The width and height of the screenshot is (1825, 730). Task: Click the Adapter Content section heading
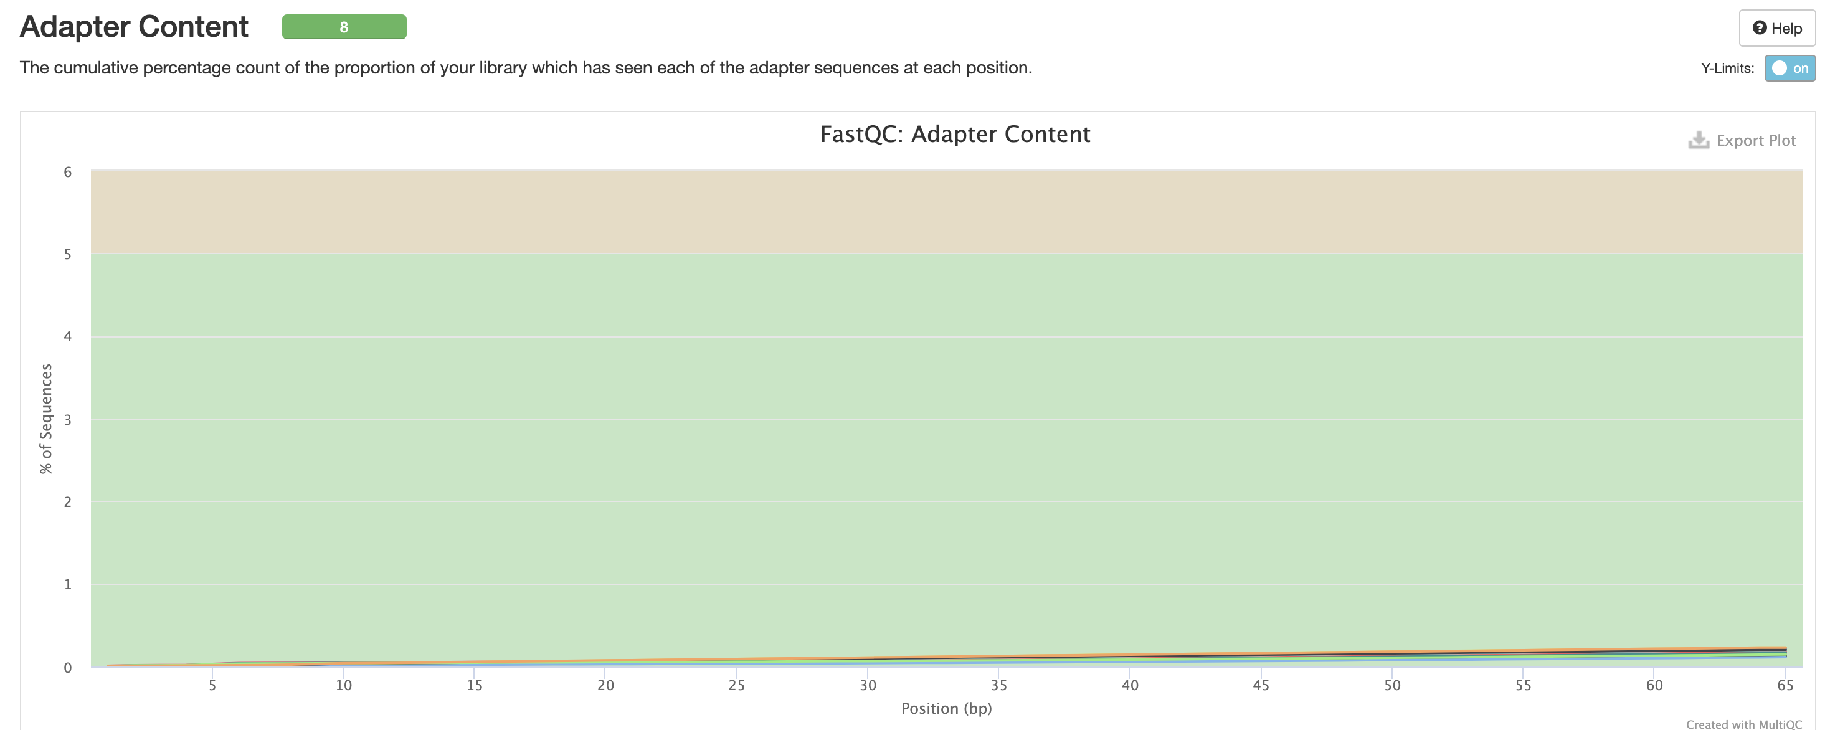coord(134,27)
